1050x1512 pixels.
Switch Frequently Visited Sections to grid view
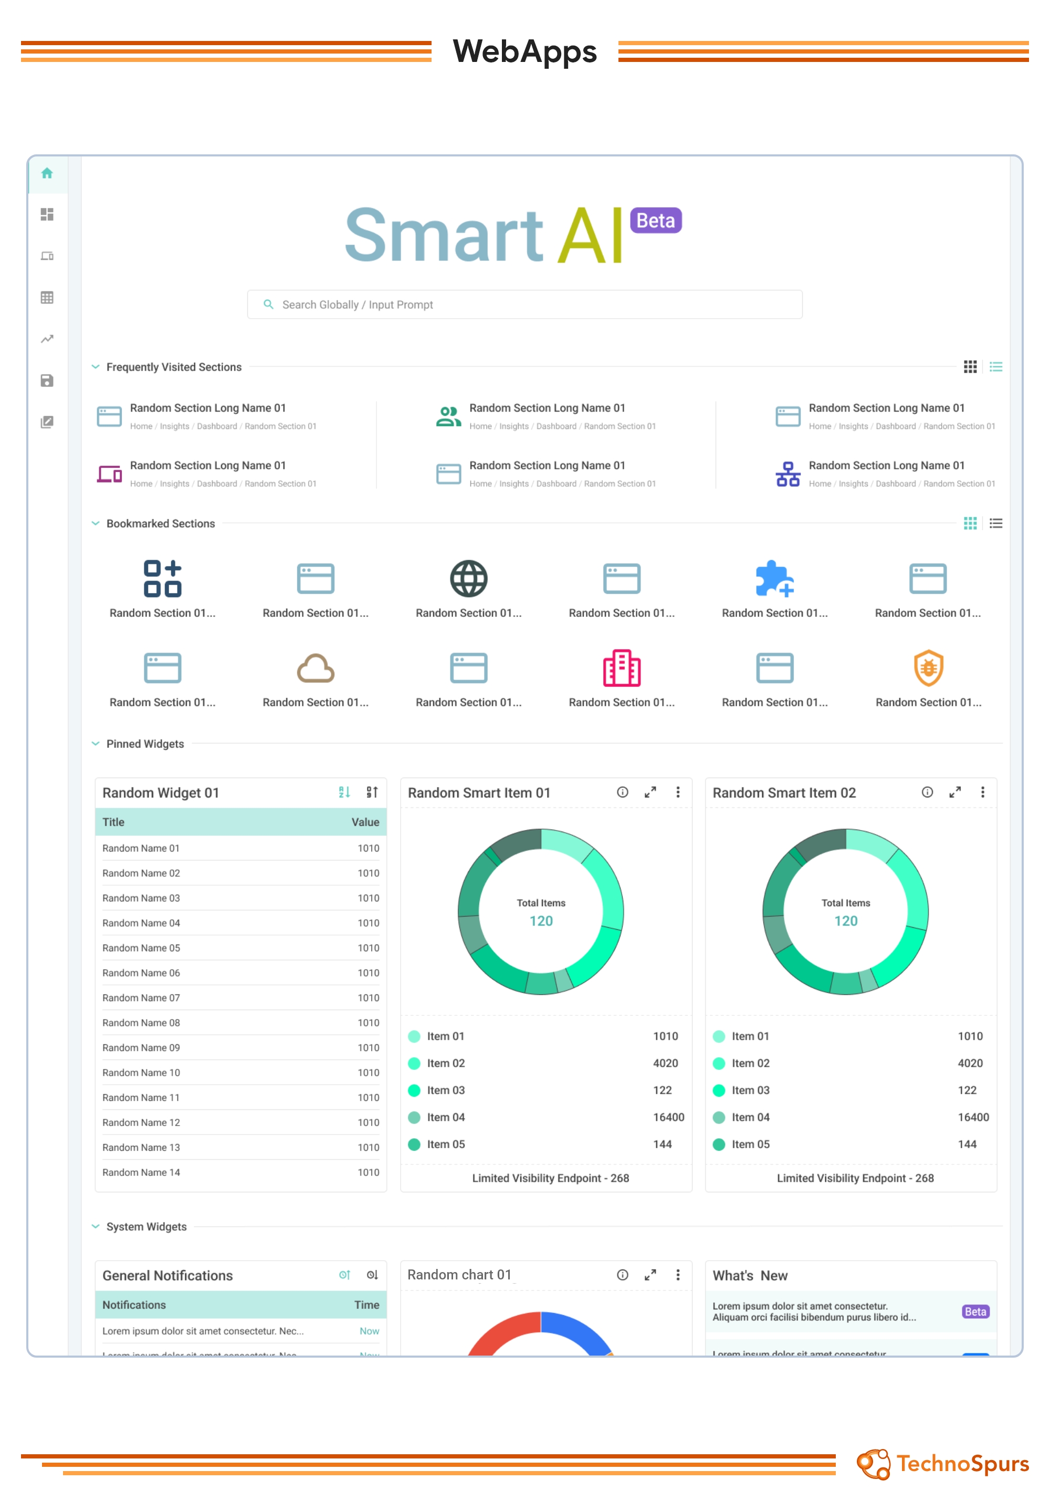point(970,367)
